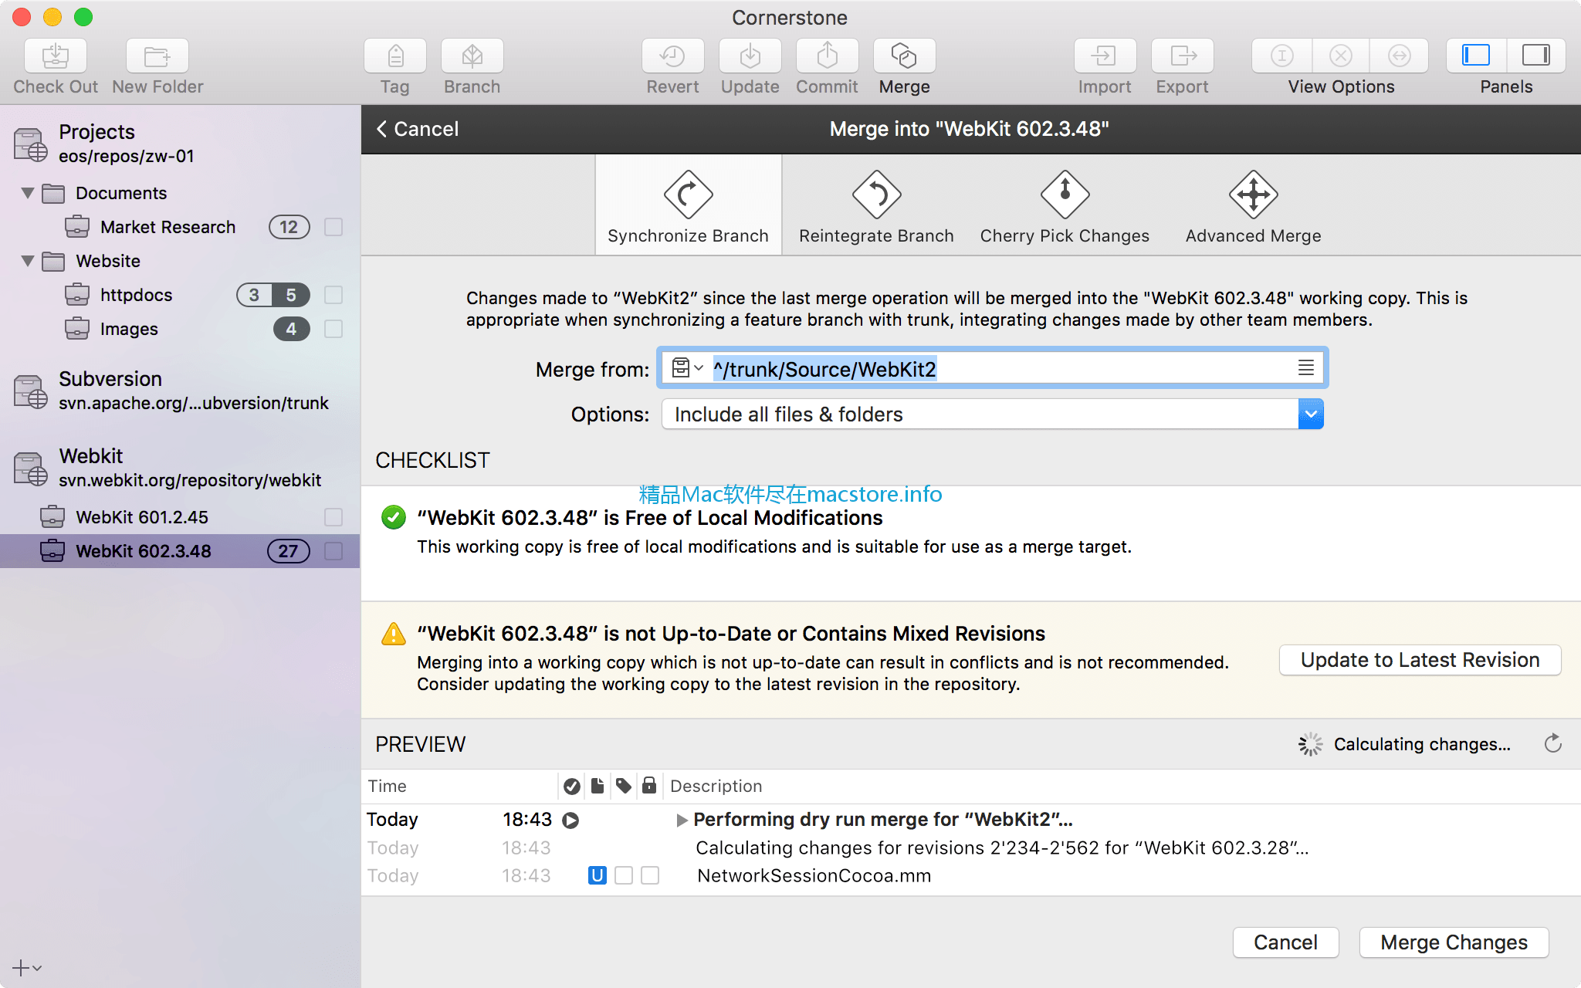Click the Update toolbar icon
The image size is (1581, 988).
tap(750, 56)
